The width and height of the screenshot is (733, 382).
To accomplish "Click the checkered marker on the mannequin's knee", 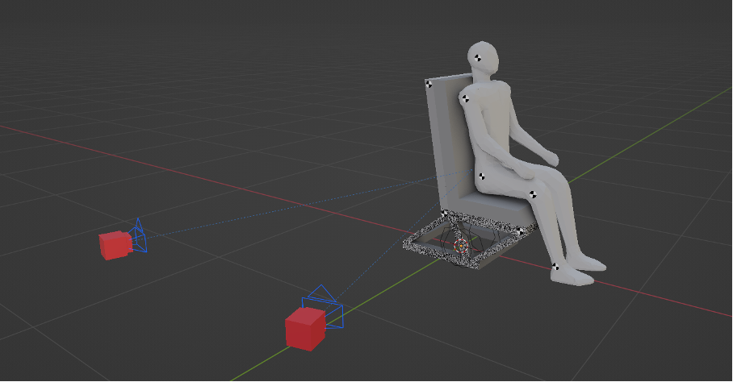I will click(533, 194).
